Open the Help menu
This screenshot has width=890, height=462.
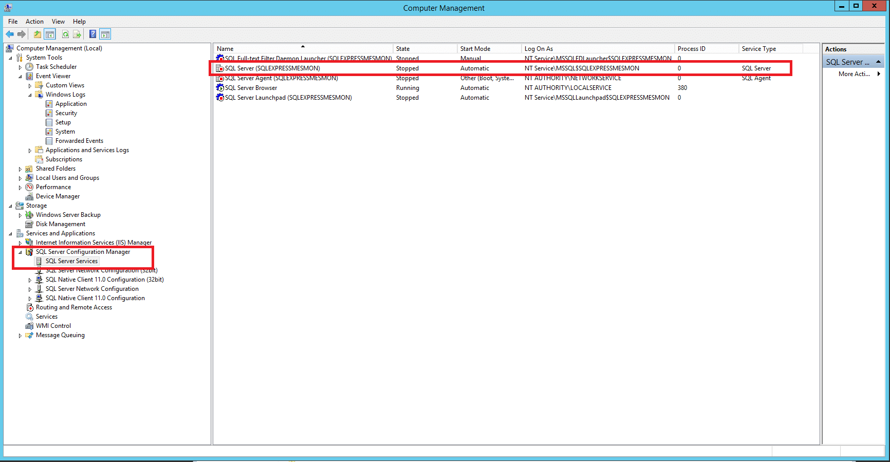coord(79,22)
